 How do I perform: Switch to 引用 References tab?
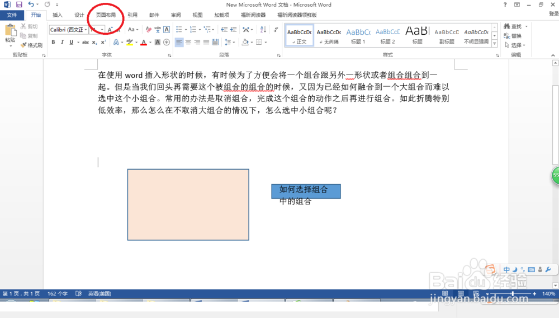pos(132,15)
